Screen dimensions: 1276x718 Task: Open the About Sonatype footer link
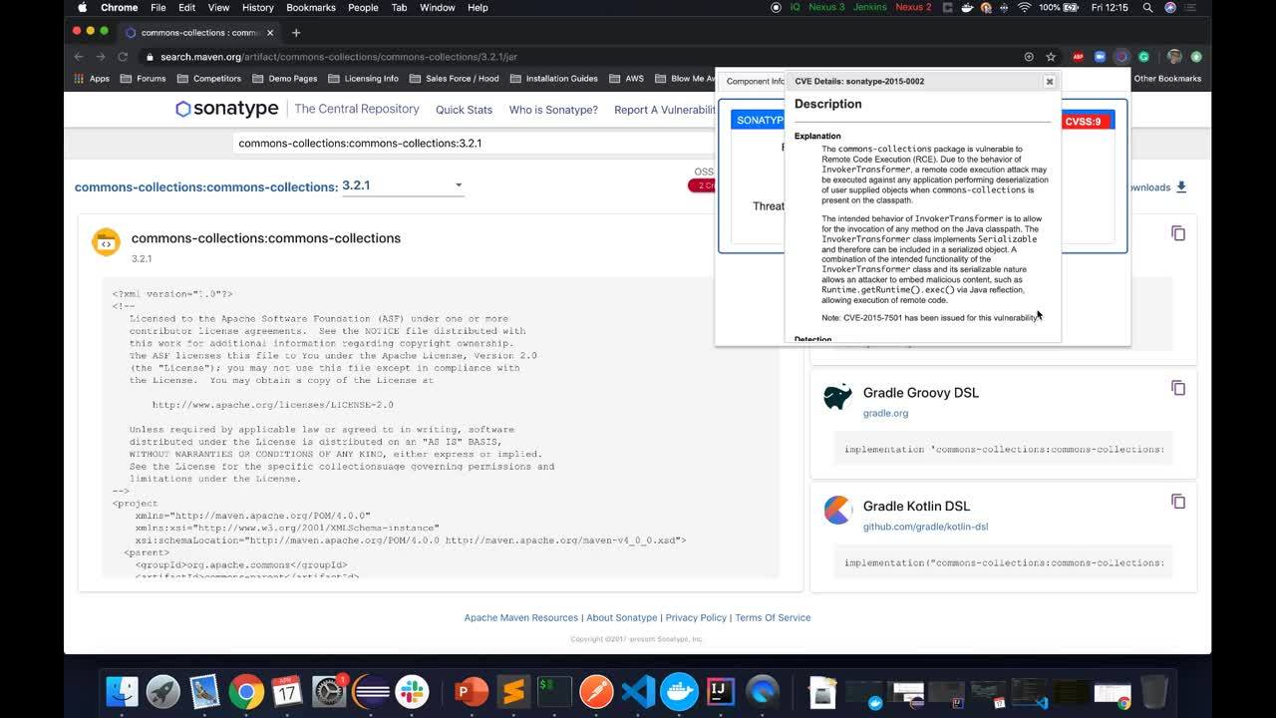click(622, 618)
